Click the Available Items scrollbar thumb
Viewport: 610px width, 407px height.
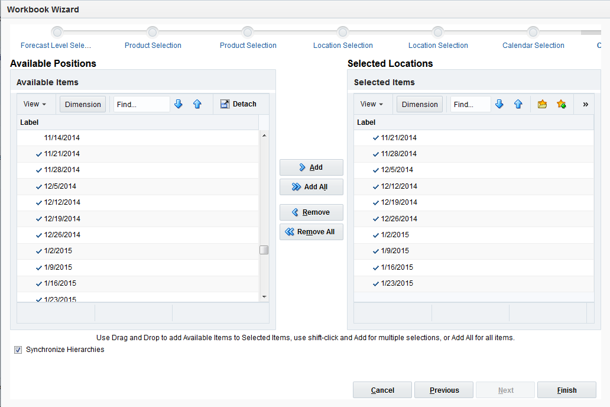coord(264,250)
